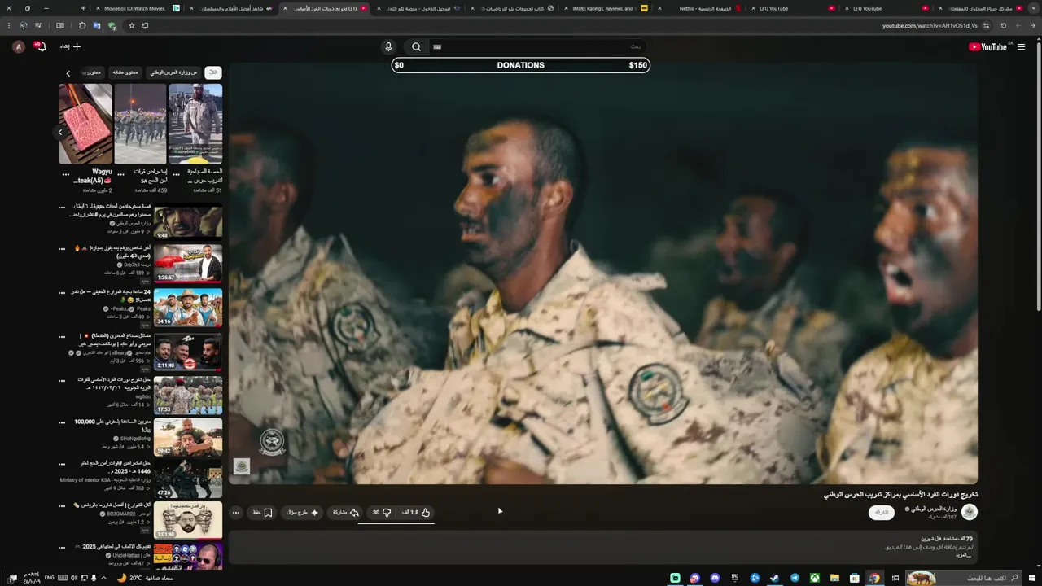Open the YouTube hamburger guide menu
This screenshot has height=586, width=1042.
click(x=1021, y=46)
